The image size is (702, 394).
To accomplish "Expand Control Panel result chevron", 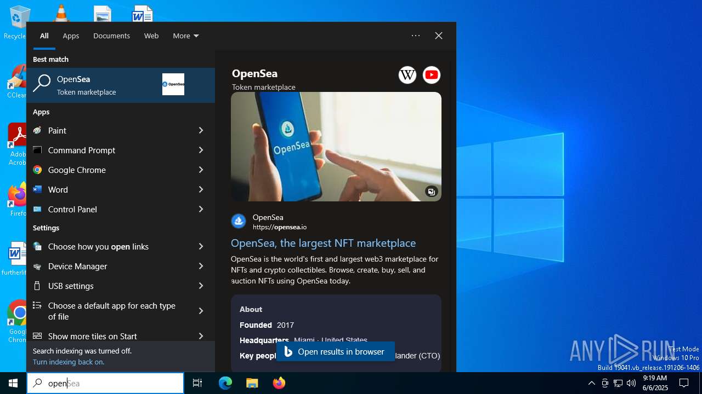I will pyautogui.click(x=201, y=209).
